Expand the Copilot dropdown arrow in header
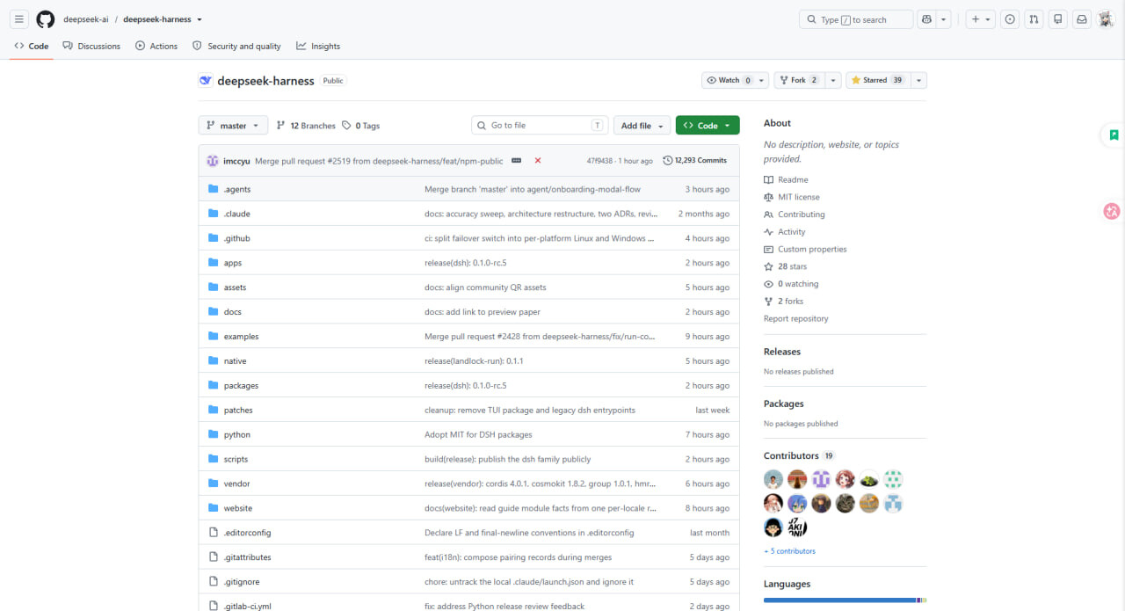 tap(944, 19)
